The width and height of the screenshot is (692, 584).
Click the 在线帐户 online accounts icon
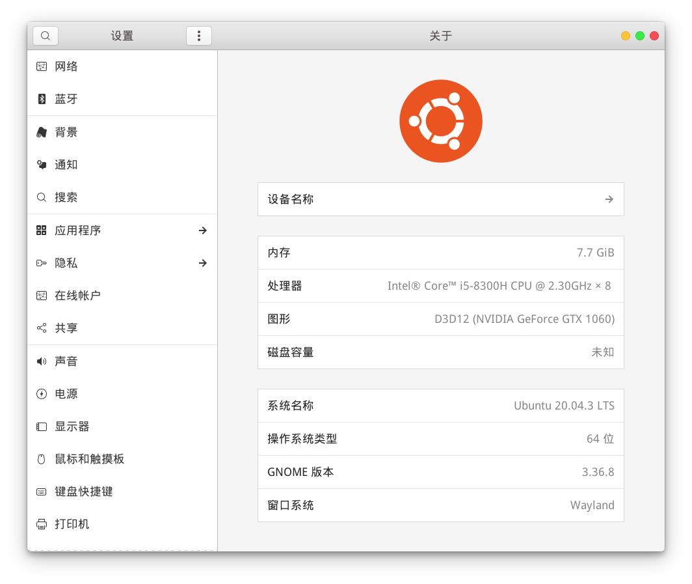tap(42, 296)
